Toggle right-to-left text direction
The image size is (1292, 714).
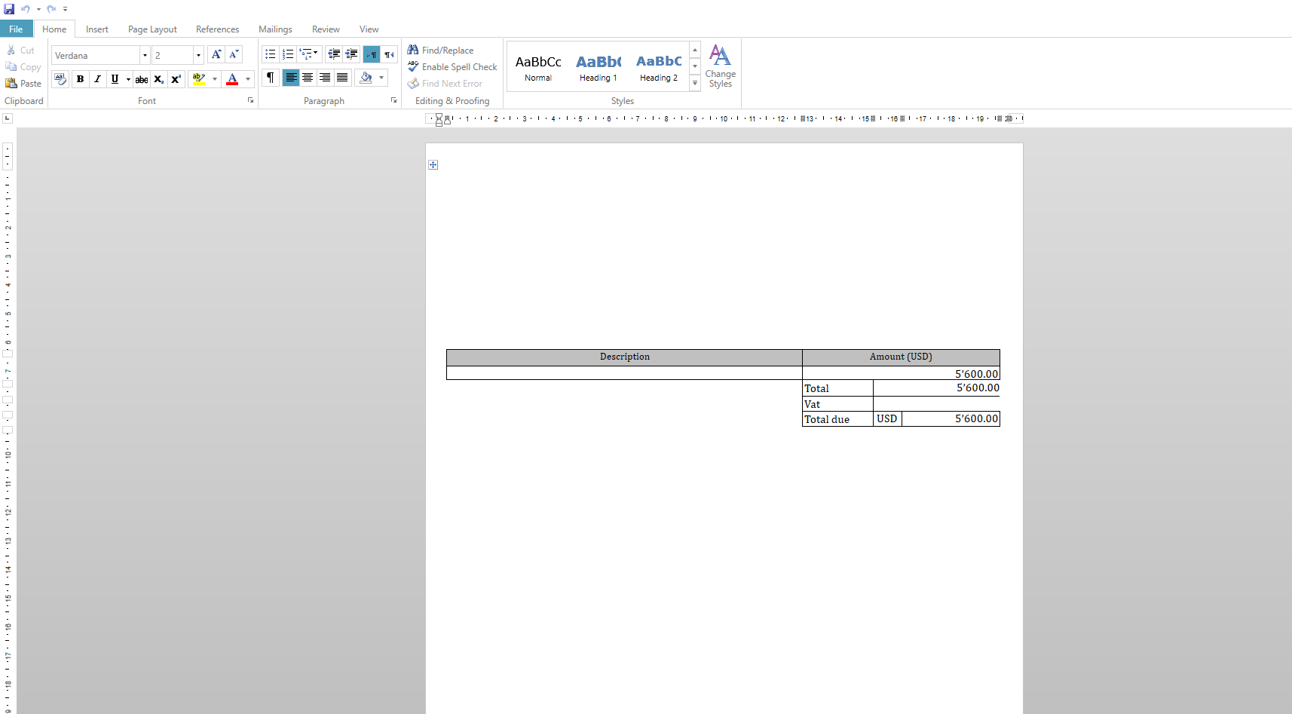click(x=389, y=54)
